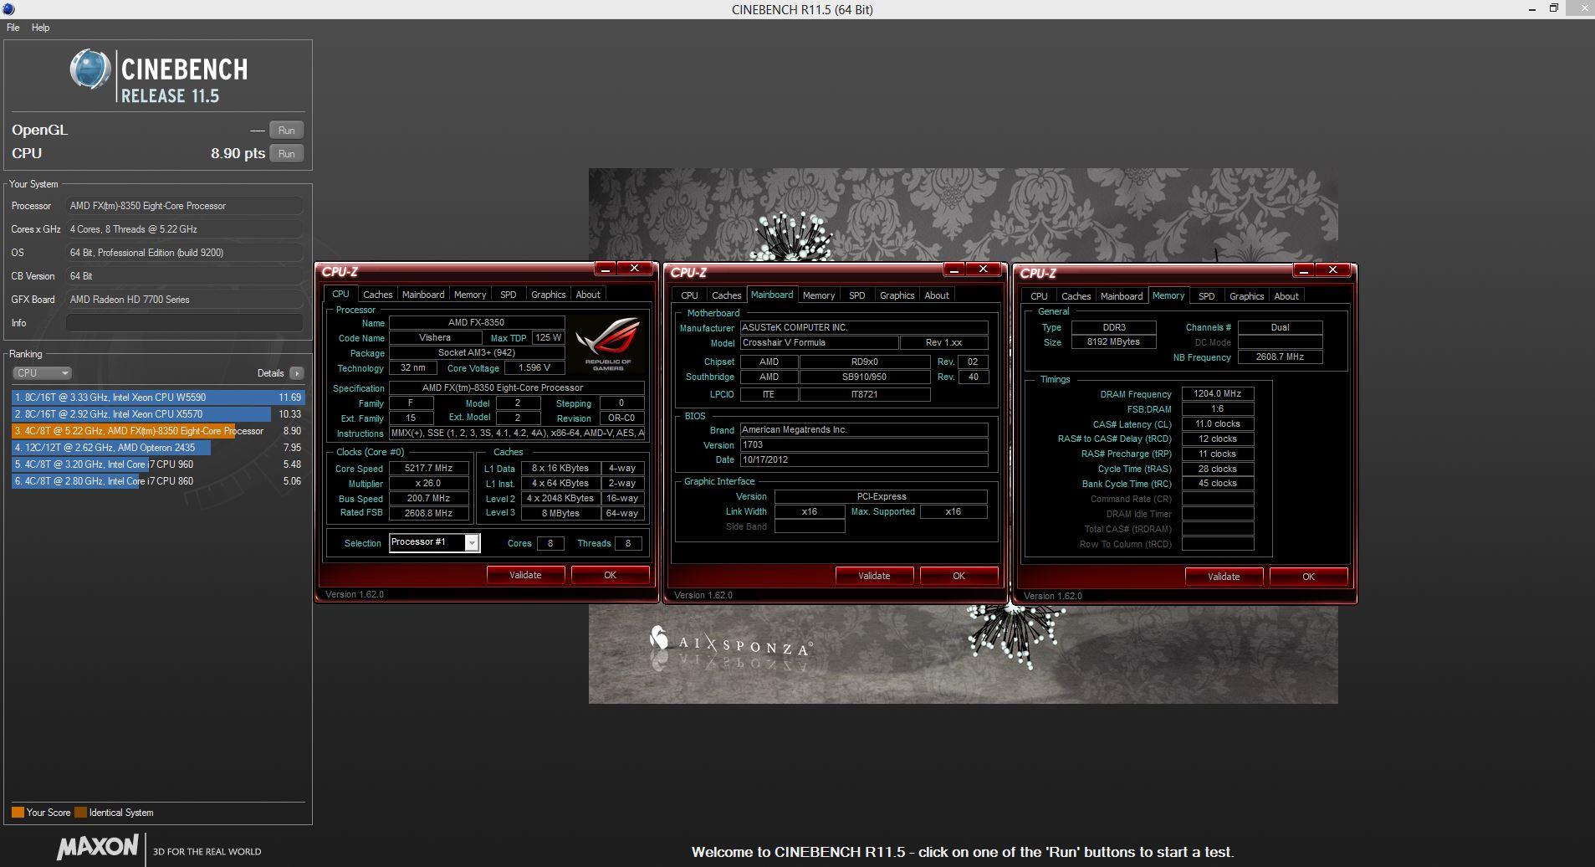Click the Republic of Gamers logo
Image resolution: width=1595 pixels, height=867 pixels.
608,343
